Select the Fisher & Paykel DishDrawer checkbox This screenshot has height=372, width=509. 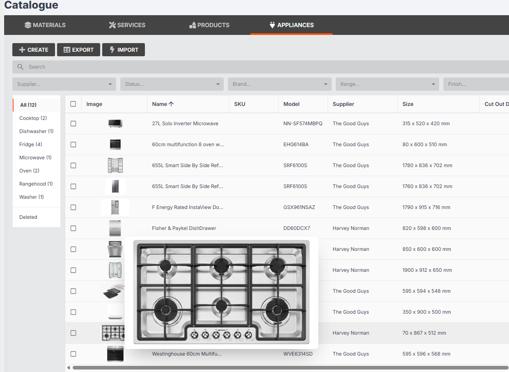tap(73, 228)
